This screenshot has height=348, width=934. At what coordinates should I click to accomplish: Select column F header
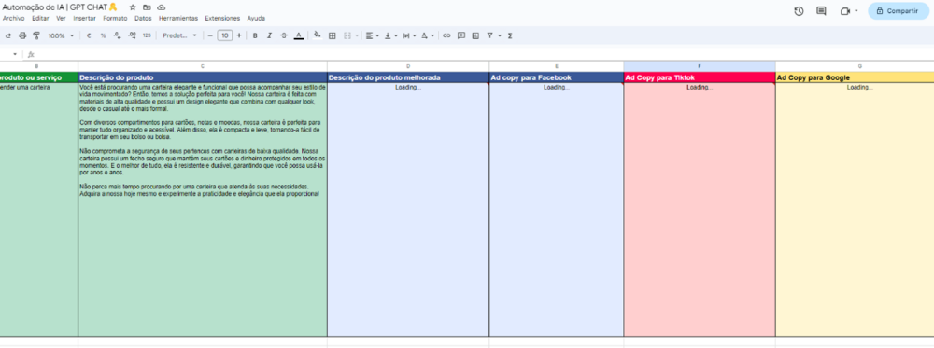click(x=700, y=66)
